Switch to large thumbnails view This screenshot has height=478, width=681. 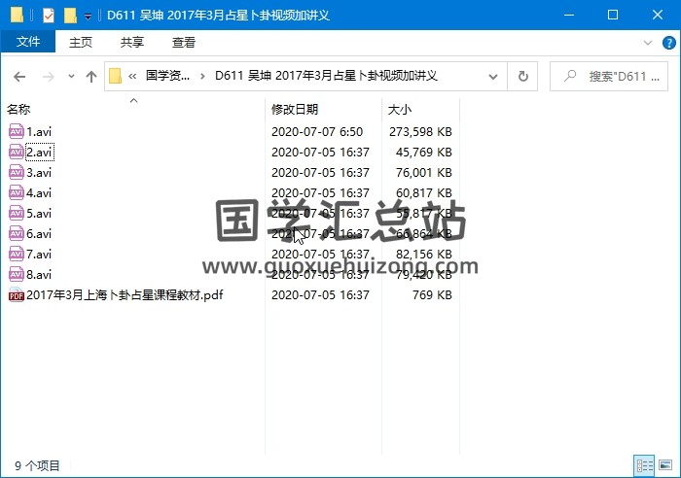(665, 465)
